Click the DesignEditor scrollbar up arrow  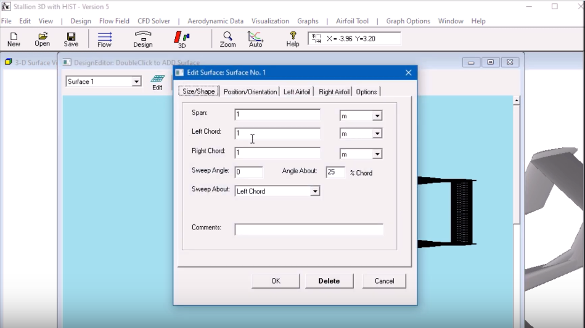[x=517, y=100]
